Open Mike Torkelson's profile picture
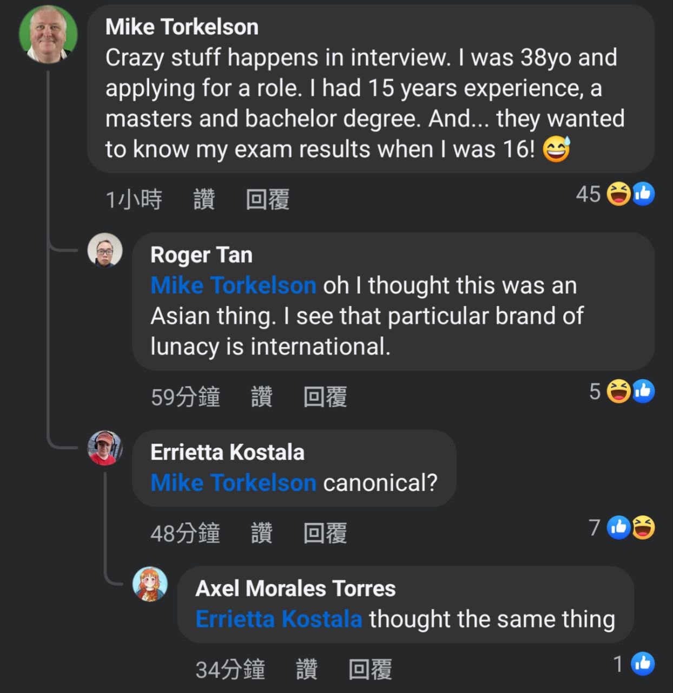 tap(48, 34)
